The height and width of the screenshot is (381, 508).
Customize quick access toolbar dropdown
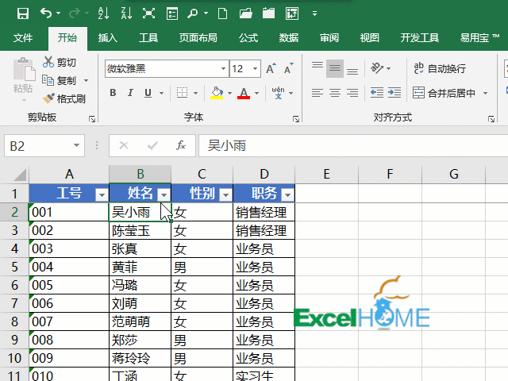(x=314, y=13)
